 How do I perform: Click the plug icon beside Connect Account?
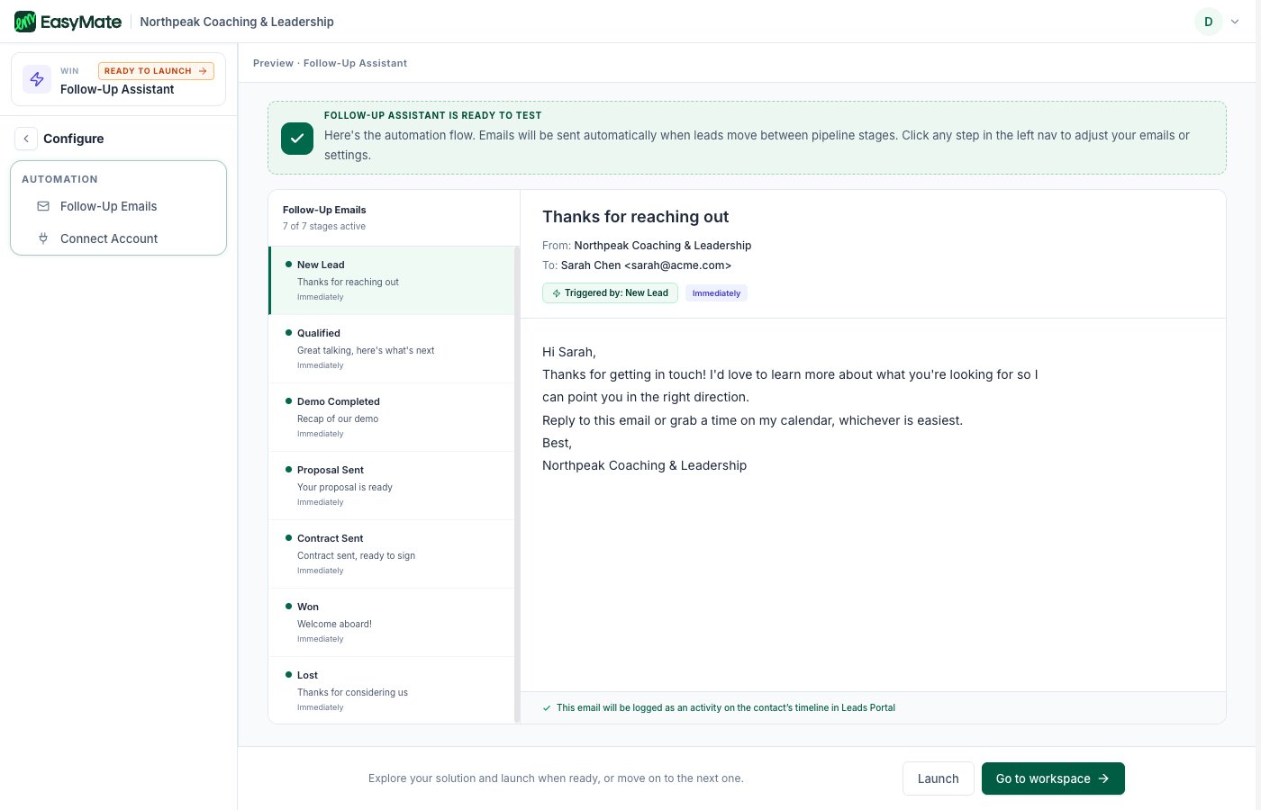pyautogui.click(x=43, y=238)
